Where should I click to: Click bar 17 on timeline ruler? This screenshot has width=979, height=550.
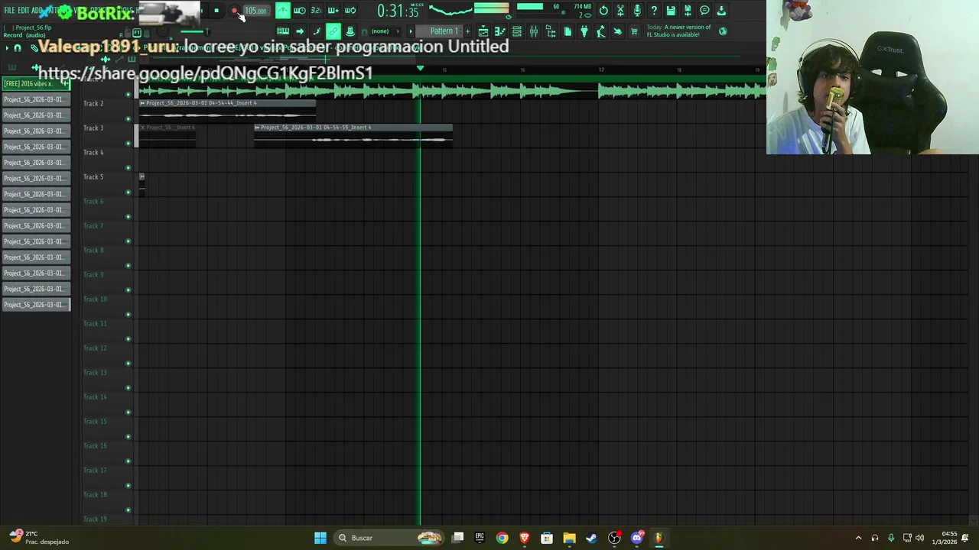click(601, 70)
